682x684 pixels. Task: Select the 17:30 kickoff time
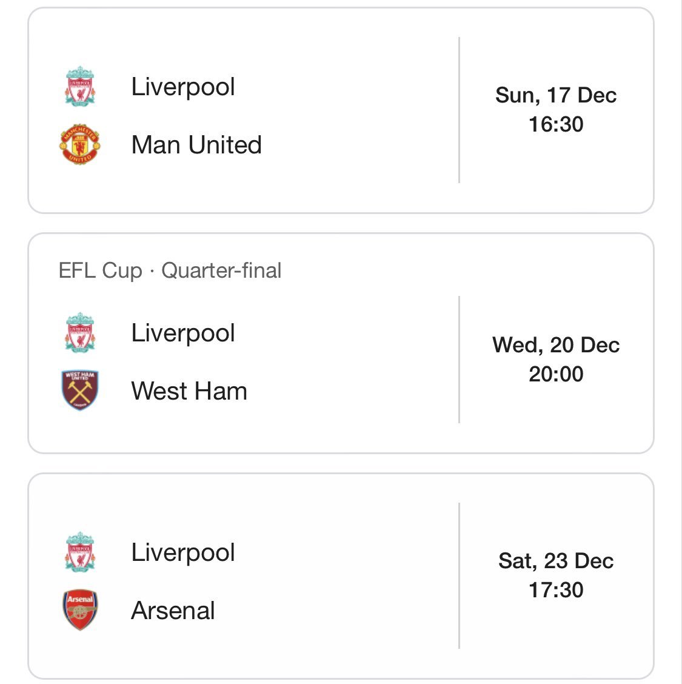556,590
